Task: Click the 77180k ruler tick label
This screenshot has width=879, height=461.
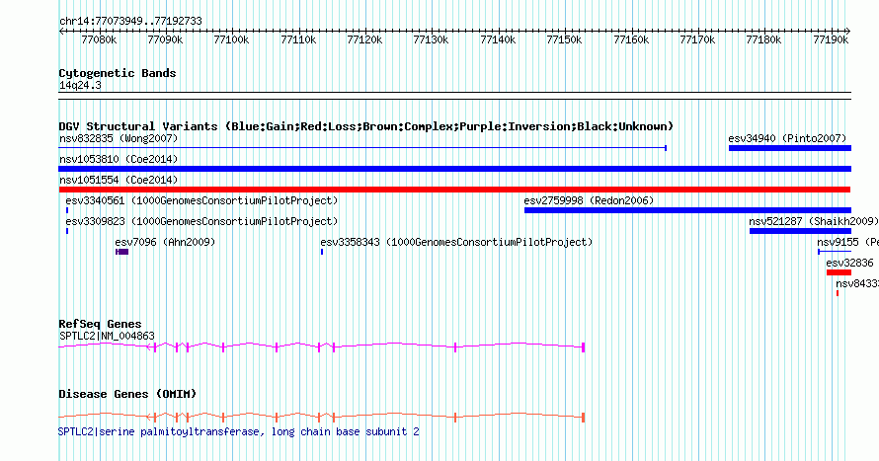Action: [763, 39]
